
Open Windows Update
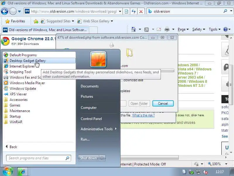[39, 89]
